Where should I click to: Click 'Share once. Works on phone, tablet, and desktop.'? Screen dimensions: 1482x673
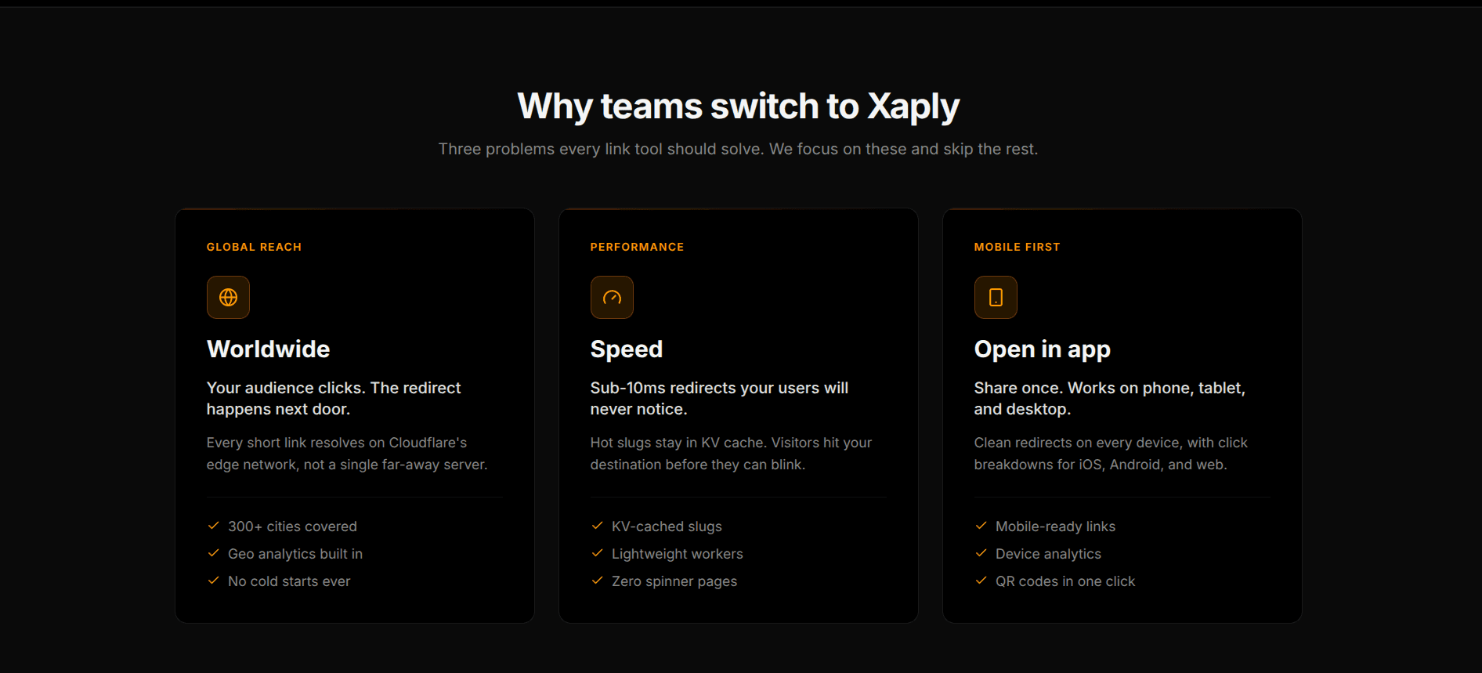1109,399
